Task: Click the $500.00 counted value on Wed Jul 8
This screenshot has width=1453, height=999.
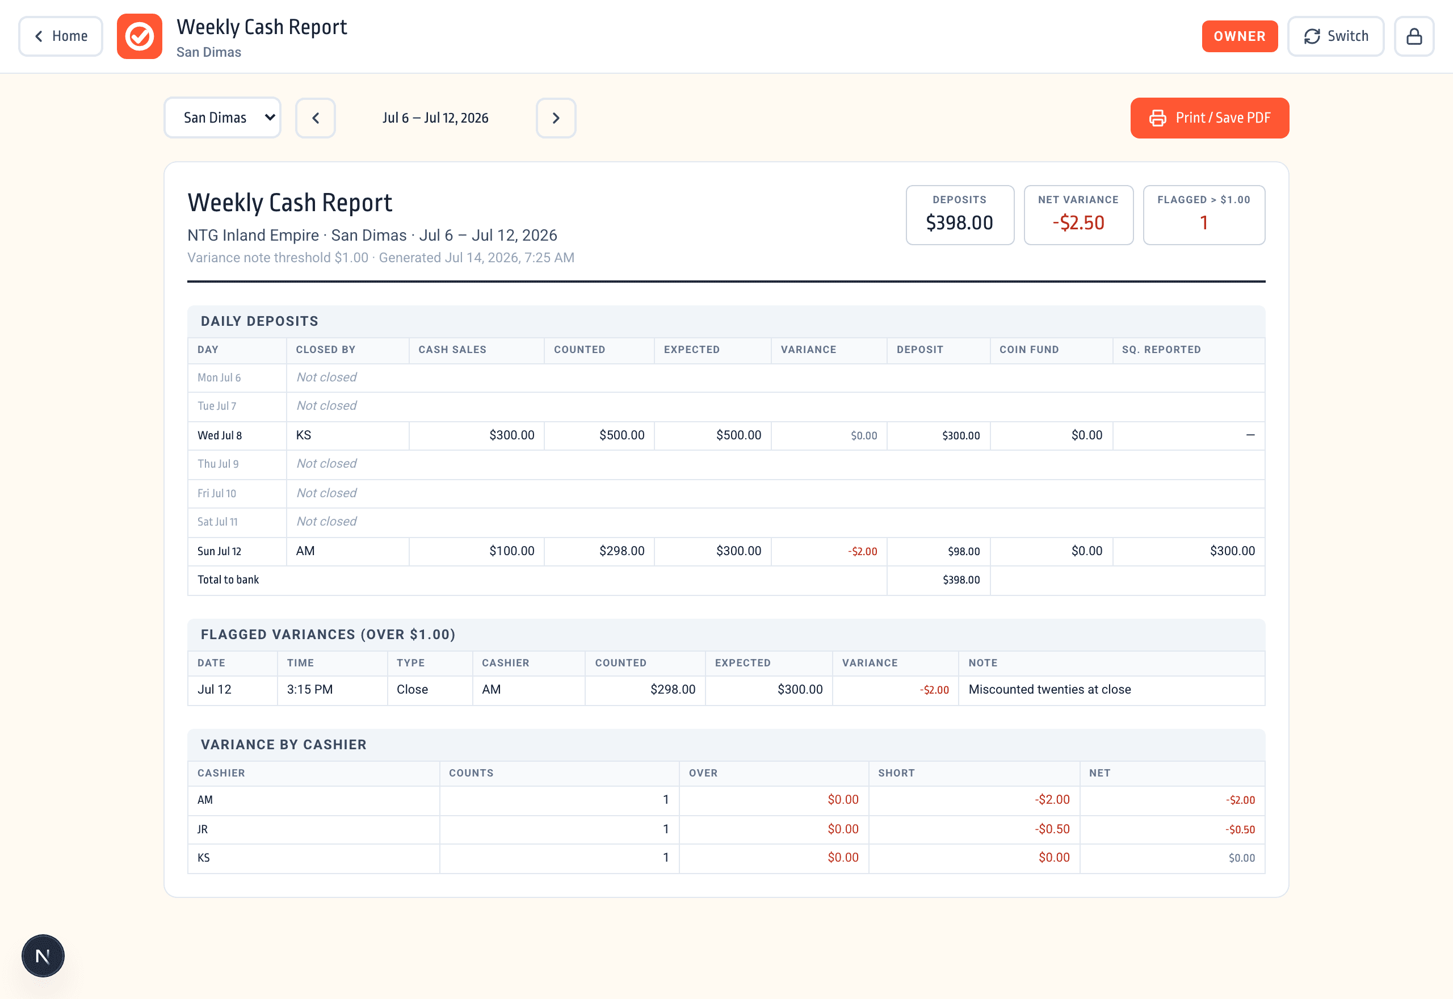Action: click(621, 435)
